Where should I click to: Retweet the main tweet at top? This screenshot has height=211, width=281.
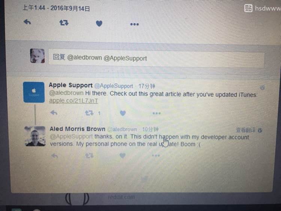click(64, 23)
